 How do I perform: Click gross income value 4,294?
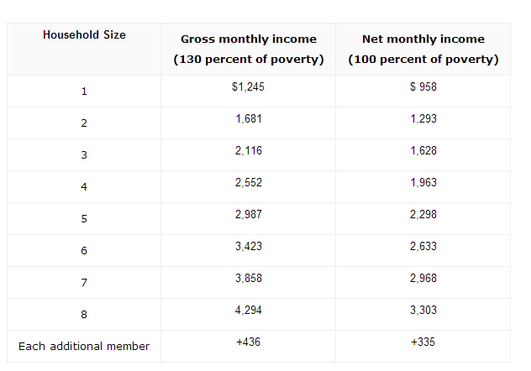click(x=249, y=311)
